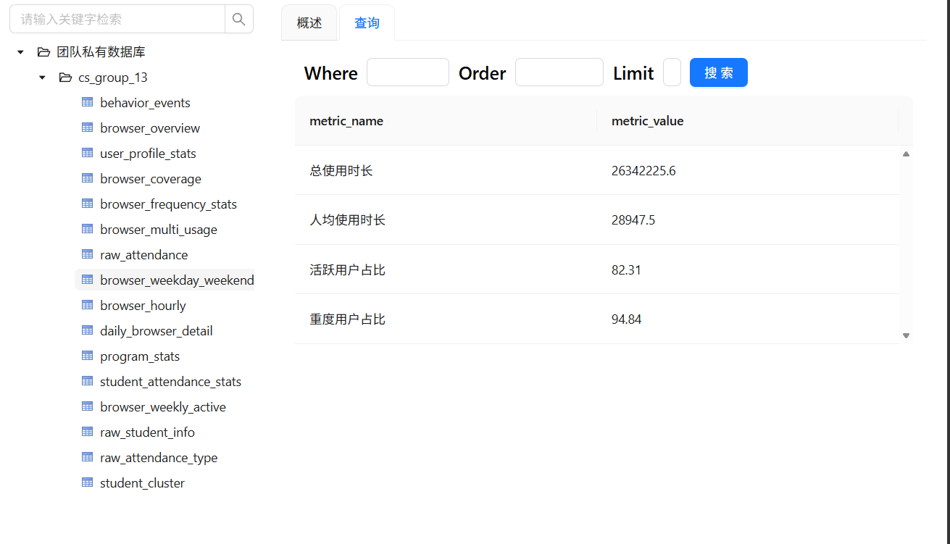Select the 查询 tab

367,22
